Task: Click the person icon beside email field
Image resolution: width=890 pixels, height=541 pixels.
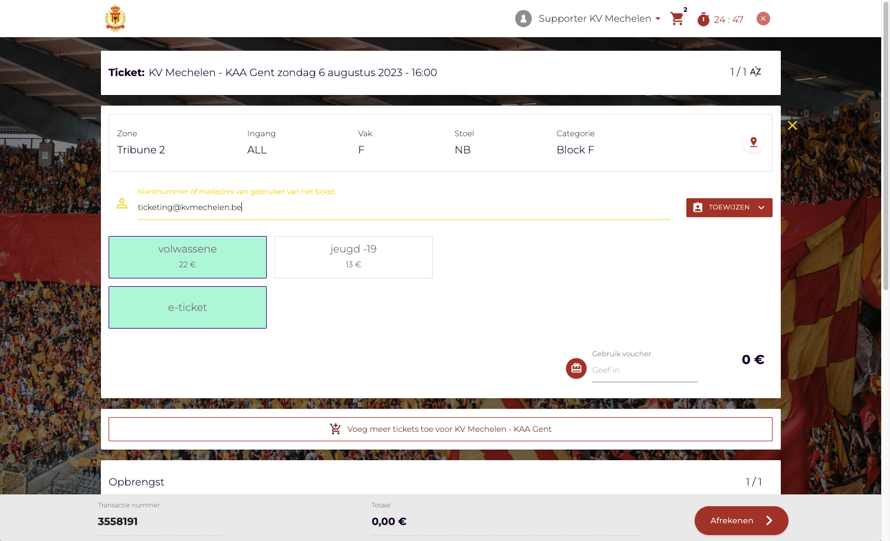Action: (x=122, y=204)
